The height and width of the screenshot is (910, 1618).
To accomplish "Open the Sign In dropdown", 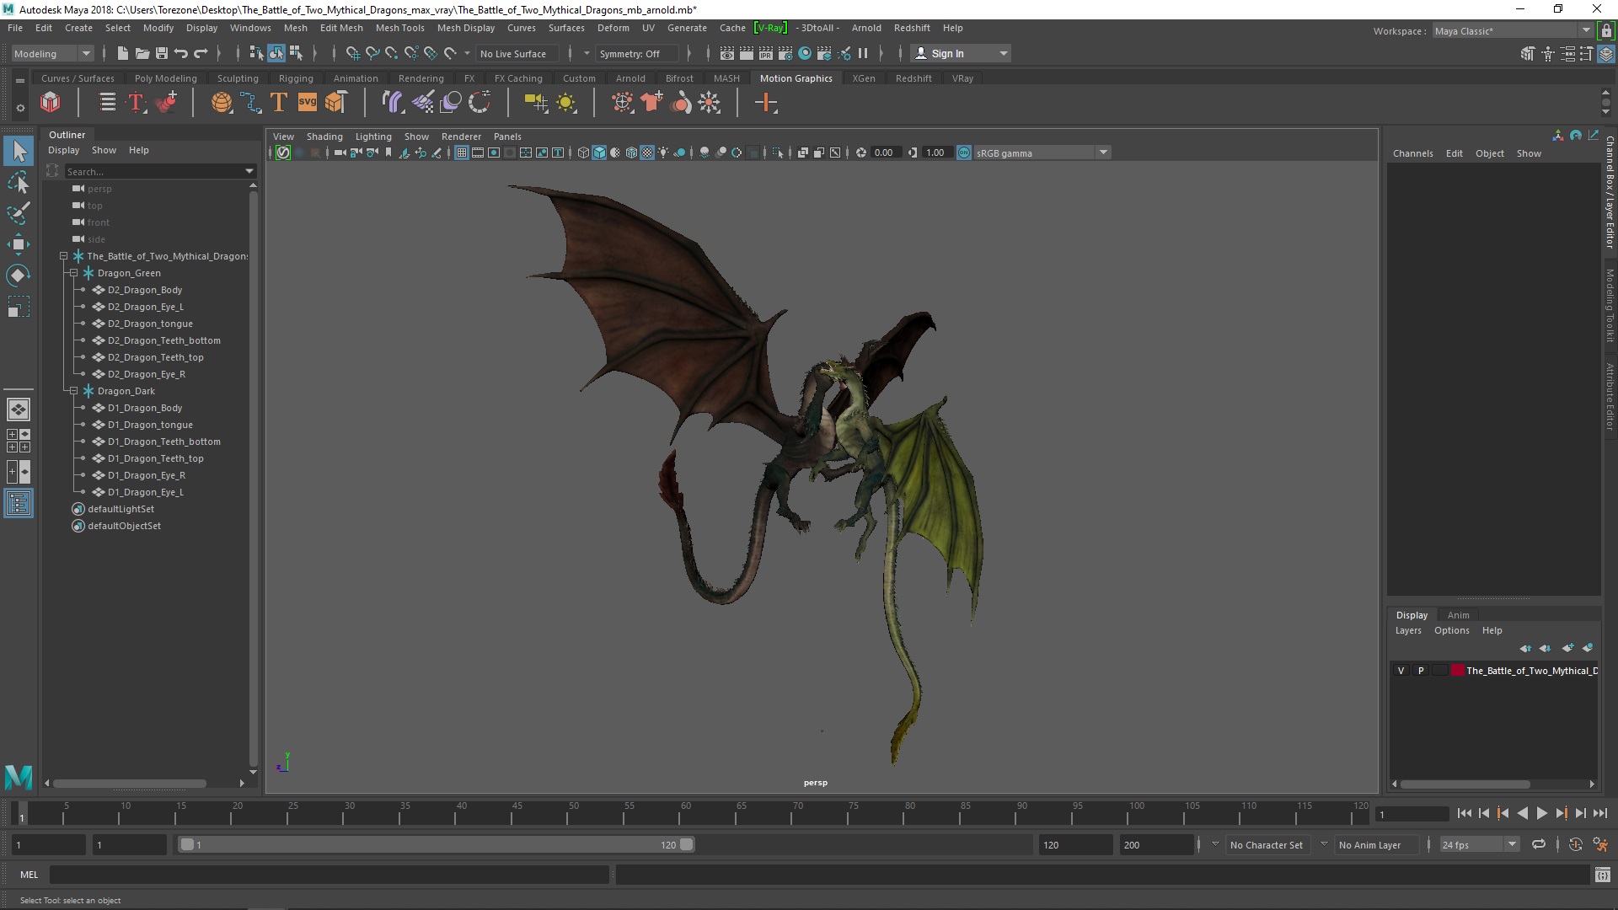I will pyautogui.click(x=961, y=53).
